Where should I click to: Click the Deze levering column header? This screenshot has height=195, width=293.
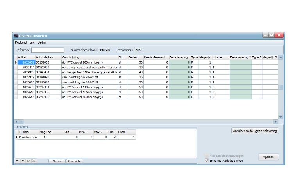pyautogui.click(x=180, y=57)
